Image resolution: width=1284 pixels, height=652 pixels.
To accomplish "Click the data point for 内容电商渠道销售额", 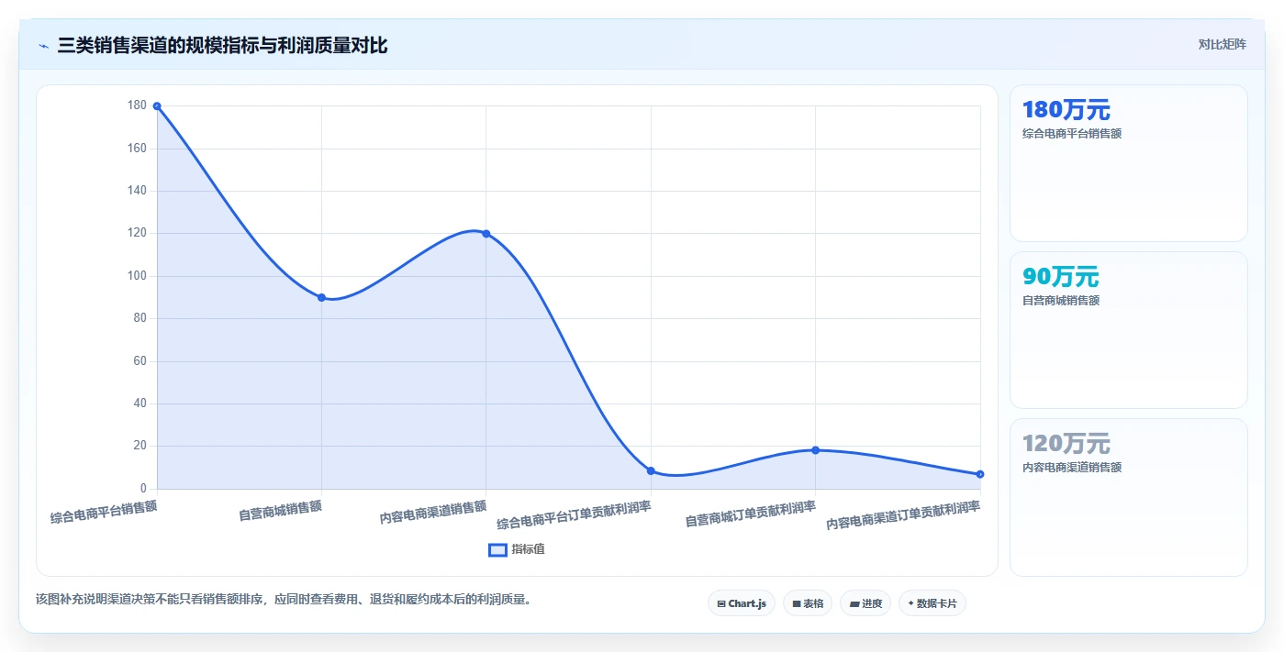I will 486,234.
